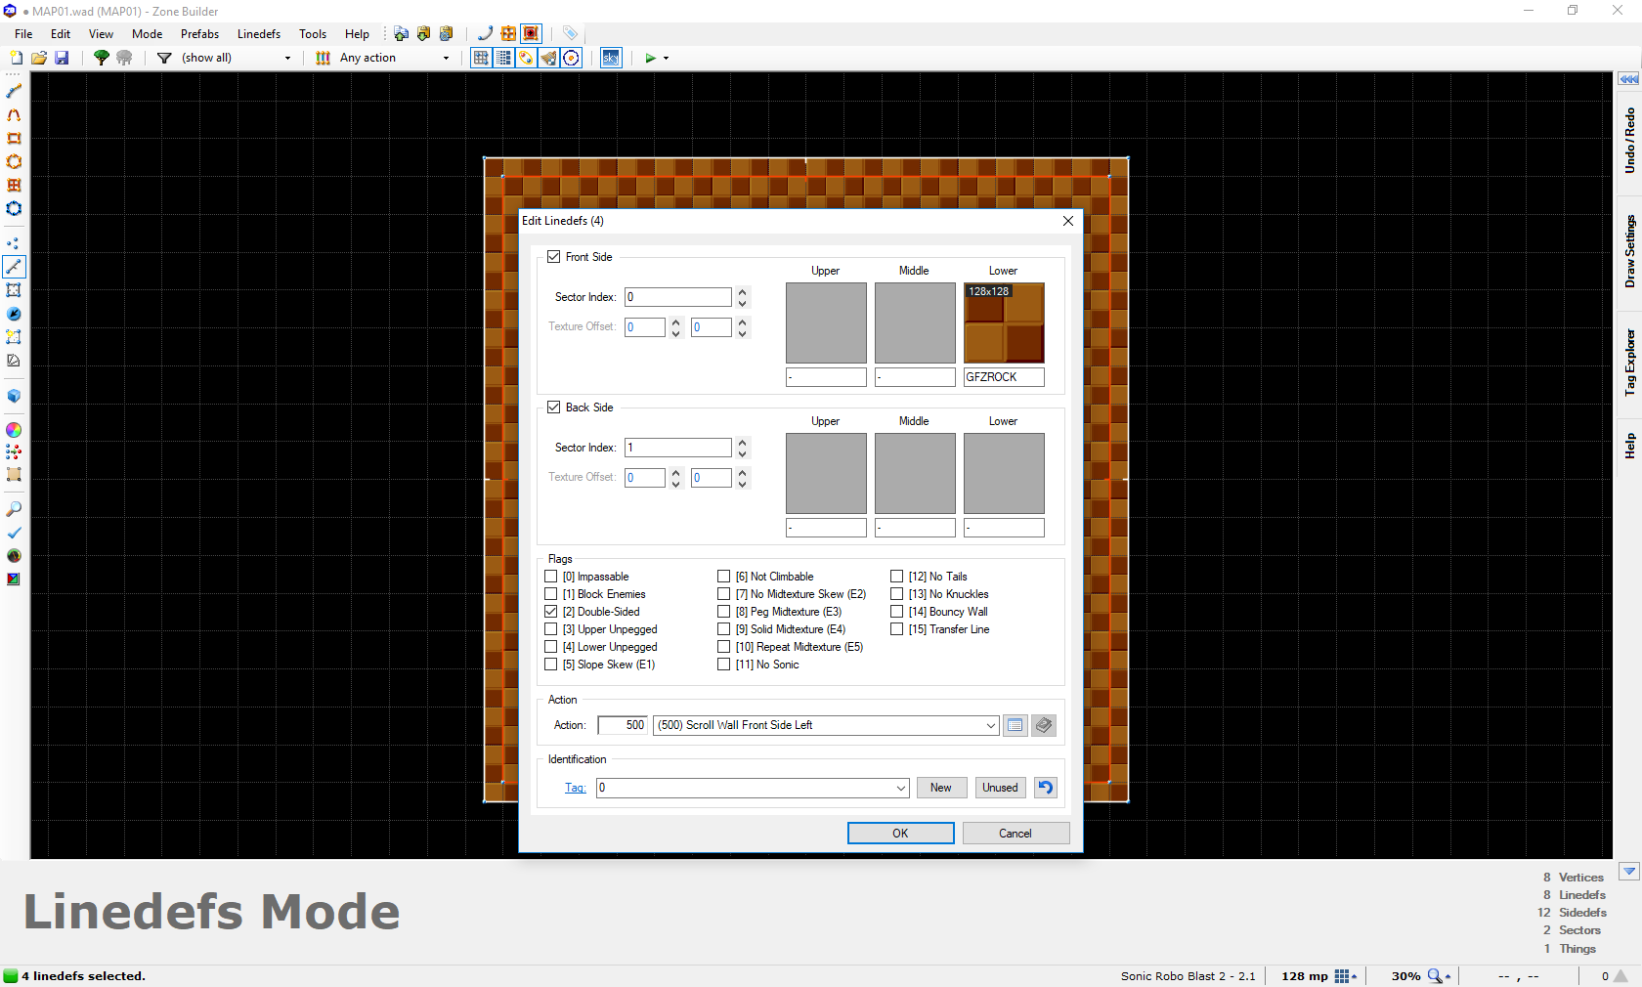Click the magnifier Find tool in sidebar

pos(14,509)
